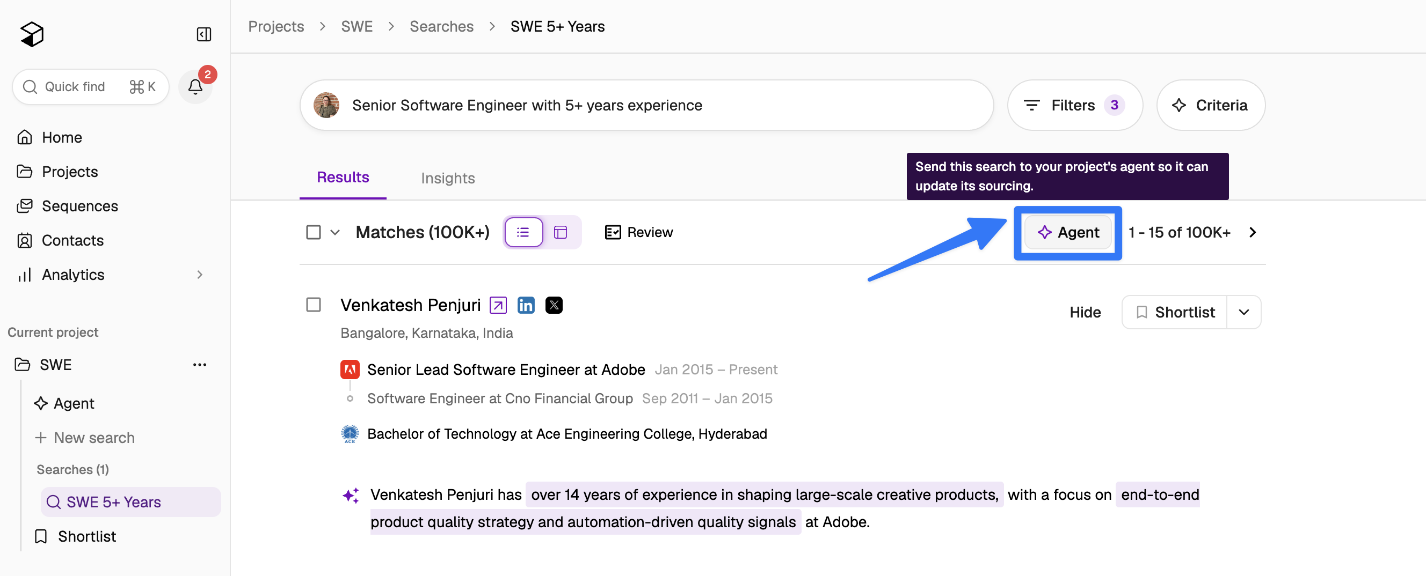Image resolution: width=1426 pixels, height=576 pixels.
Task: Click SWE breadcrumb
Action: (356, 26)
